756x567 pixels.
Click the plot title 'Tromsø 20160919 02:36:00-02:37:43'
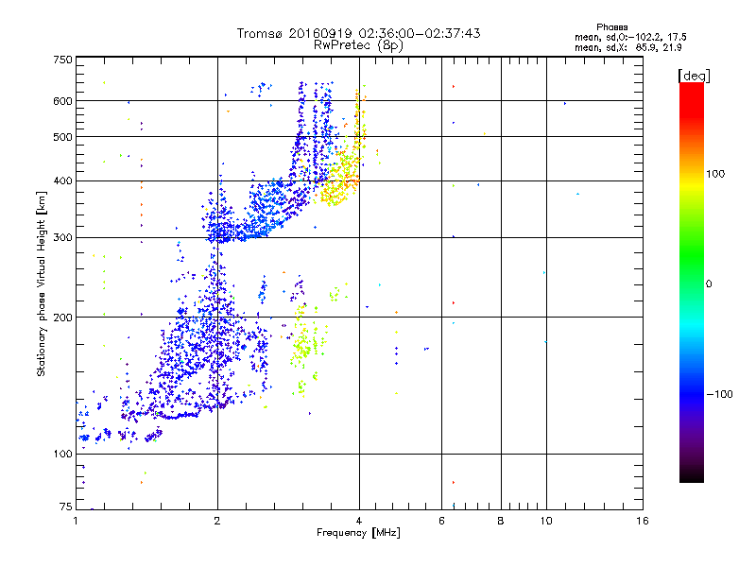pyautogui.click(x=358, y=33)
